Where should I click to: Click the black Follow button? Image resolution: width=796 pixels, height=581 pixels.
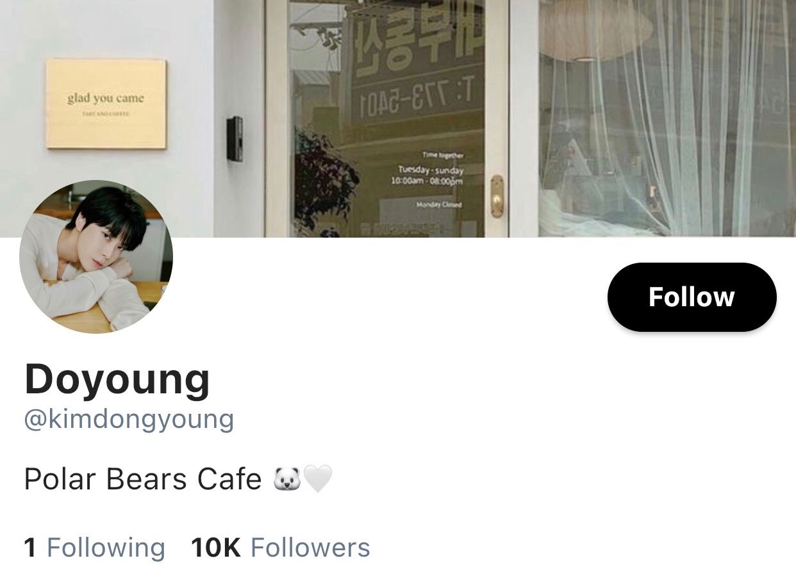click(x=692, y=297)
